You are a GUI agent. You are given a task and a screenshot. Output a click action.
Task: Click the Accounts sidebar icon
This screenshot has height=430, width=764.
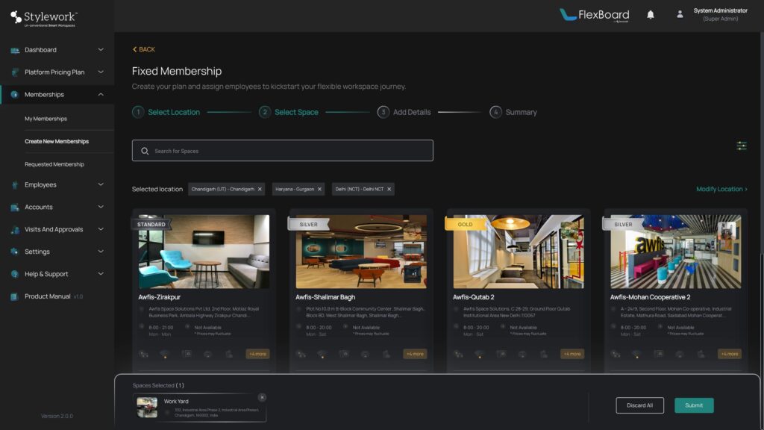click(x=15, y=208)
